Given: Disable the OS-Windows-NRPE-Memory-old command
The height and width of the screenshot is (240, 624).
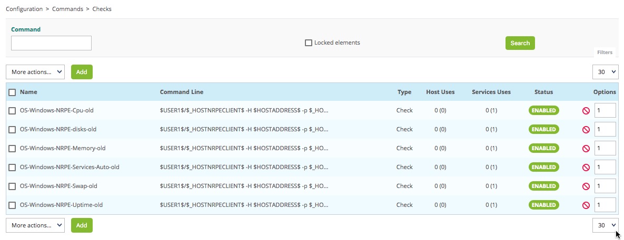Looking at the screenshot, I should [x=586, y=149].
